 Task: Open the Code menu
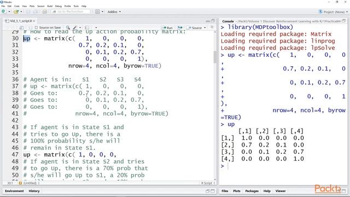17,6
